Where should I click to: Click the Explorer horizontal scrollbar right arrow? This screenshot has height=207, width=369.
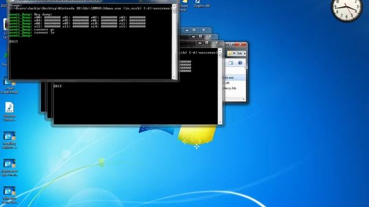coord(243,99)
